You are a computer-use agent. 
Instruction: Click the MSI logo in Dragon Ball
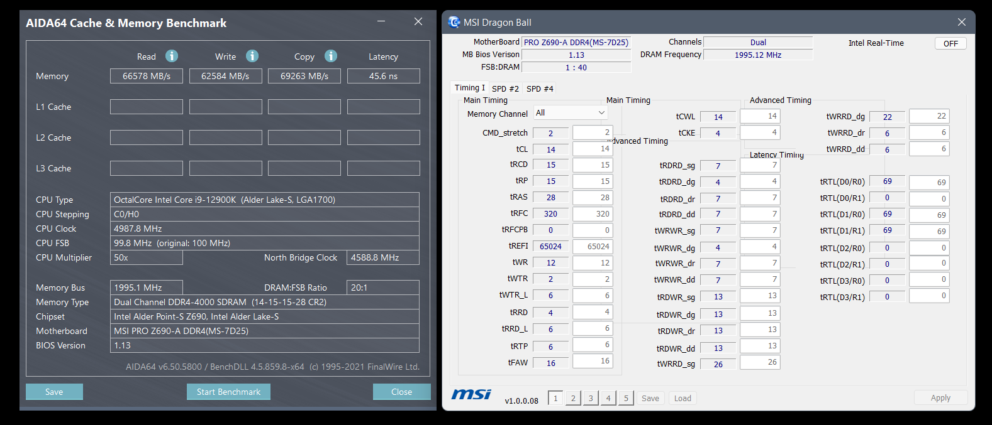point(471,394)
